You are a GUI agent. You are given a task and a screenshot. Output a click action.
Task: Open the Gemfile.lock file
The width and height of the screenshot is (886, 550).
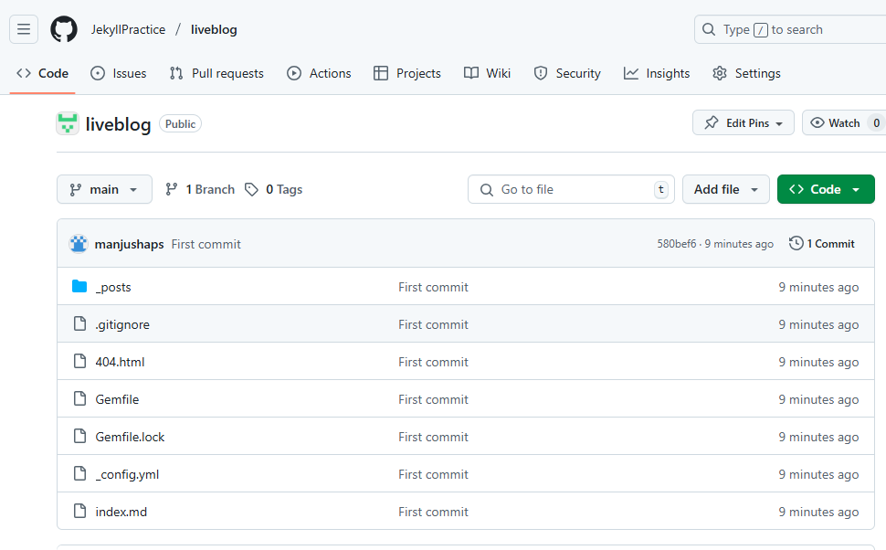(x=130, y=437)
